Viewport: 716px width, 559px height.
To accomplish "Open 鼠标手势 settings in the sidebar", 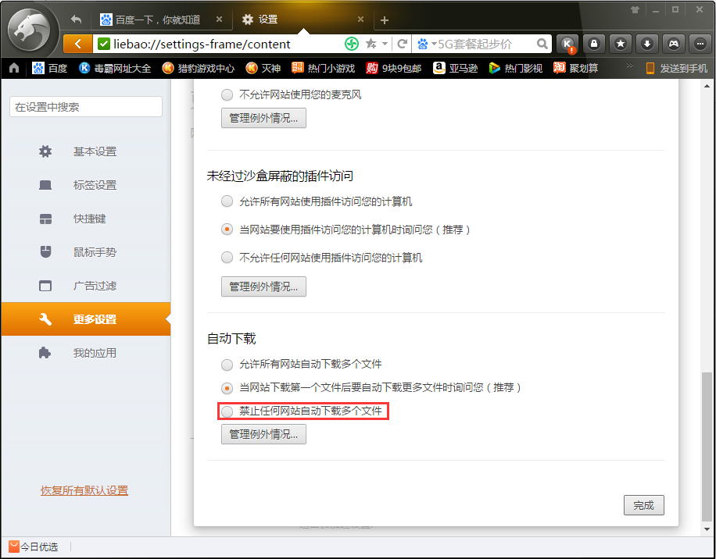I will [94, 251].
